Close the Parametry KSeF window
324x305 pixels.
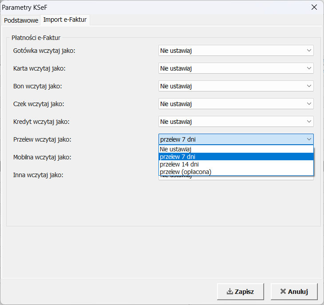pyautogui.click(x=314, y=7)
